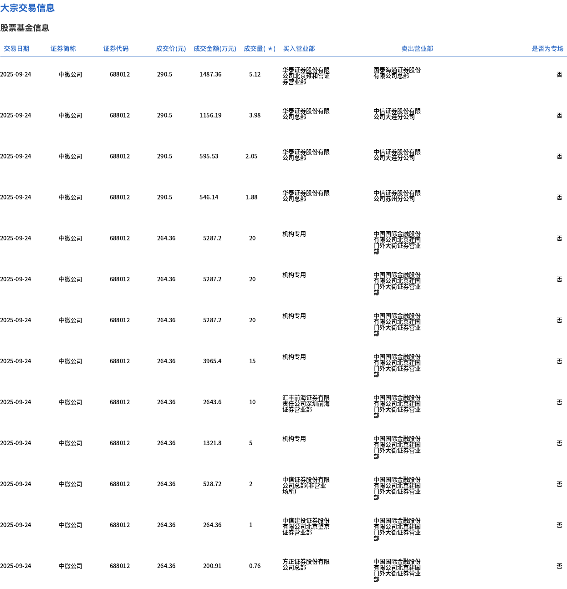567x589 pixels.
Task: Sort by 交易日期 column header
Action: 16,49
